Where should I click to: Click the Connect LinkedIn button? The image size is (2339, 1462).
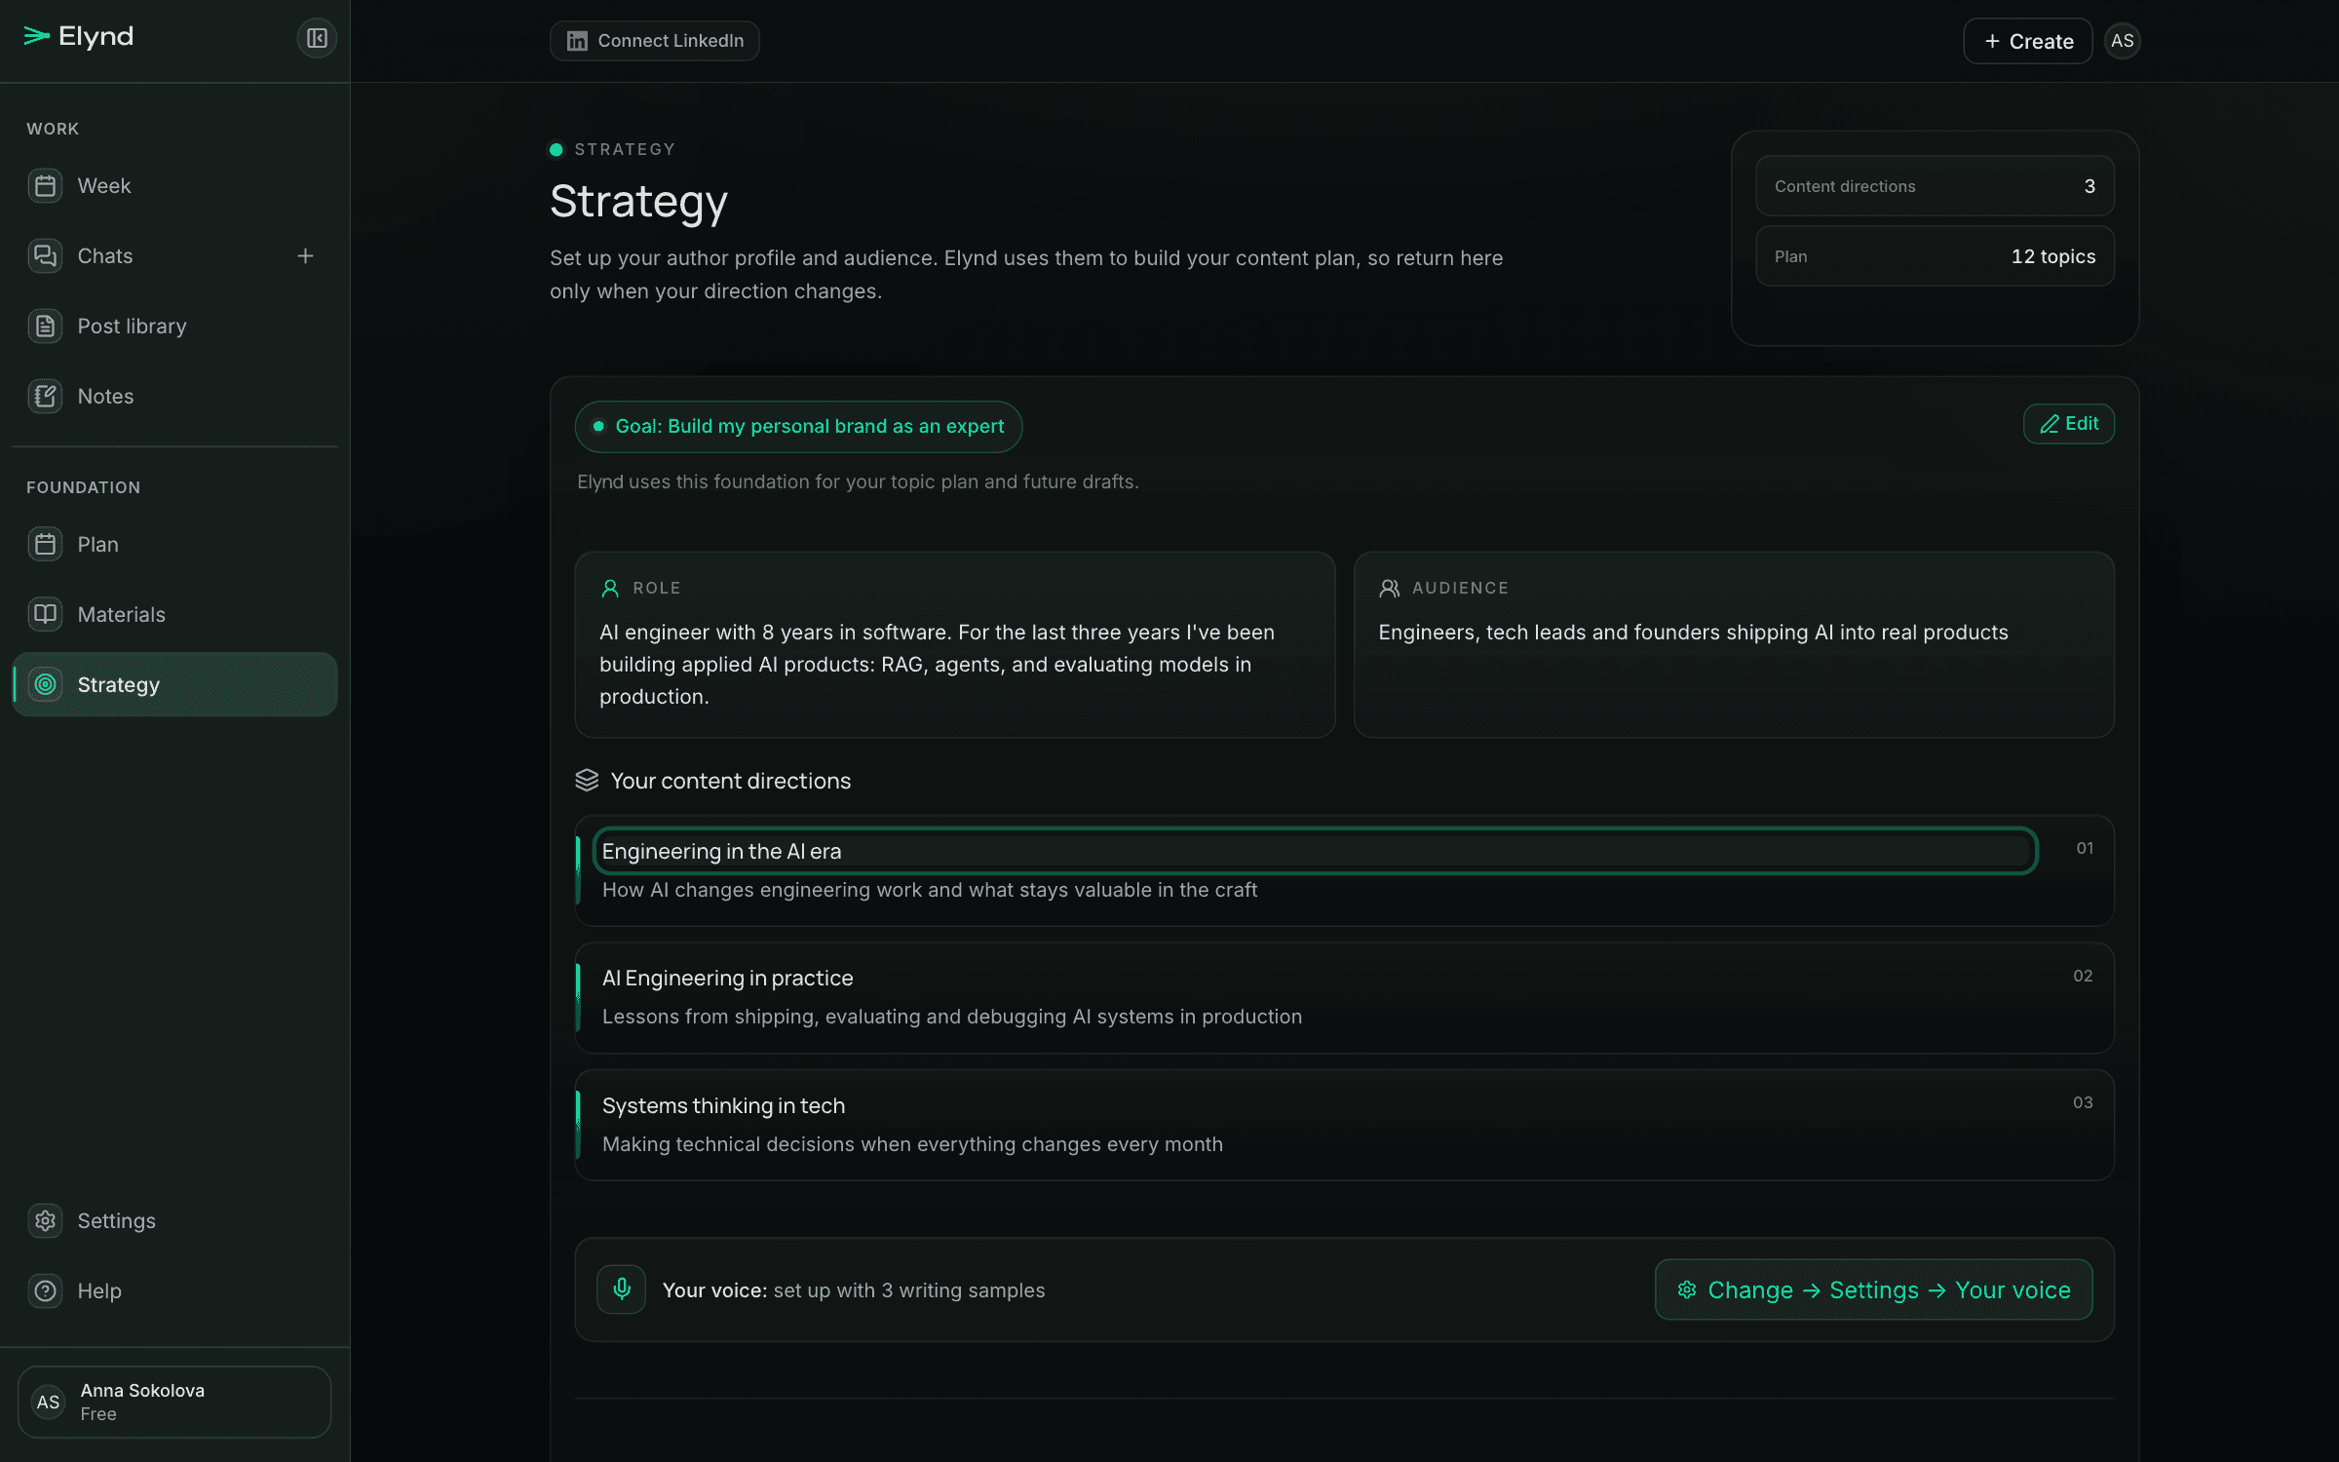click(x=654, y=41)
